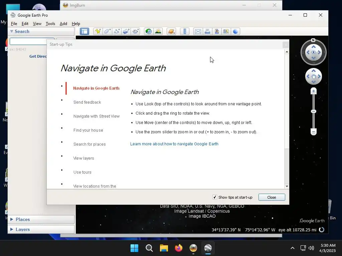Open File Explorer from taskbar
342x256 pixels.
point(164,248)
